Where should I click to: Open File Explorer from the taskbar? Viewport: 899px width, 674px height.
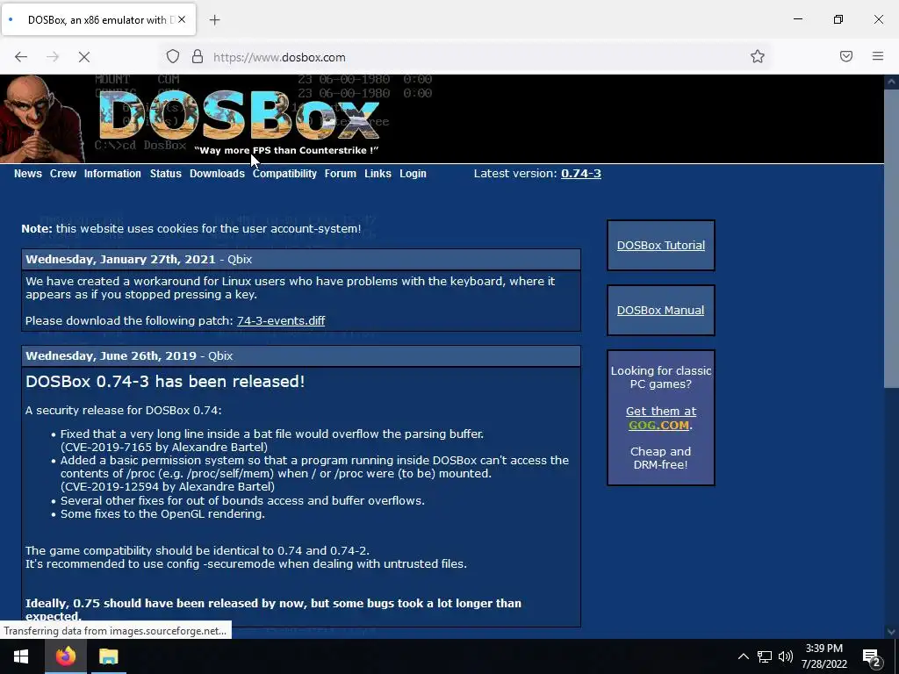coord(108,656)
